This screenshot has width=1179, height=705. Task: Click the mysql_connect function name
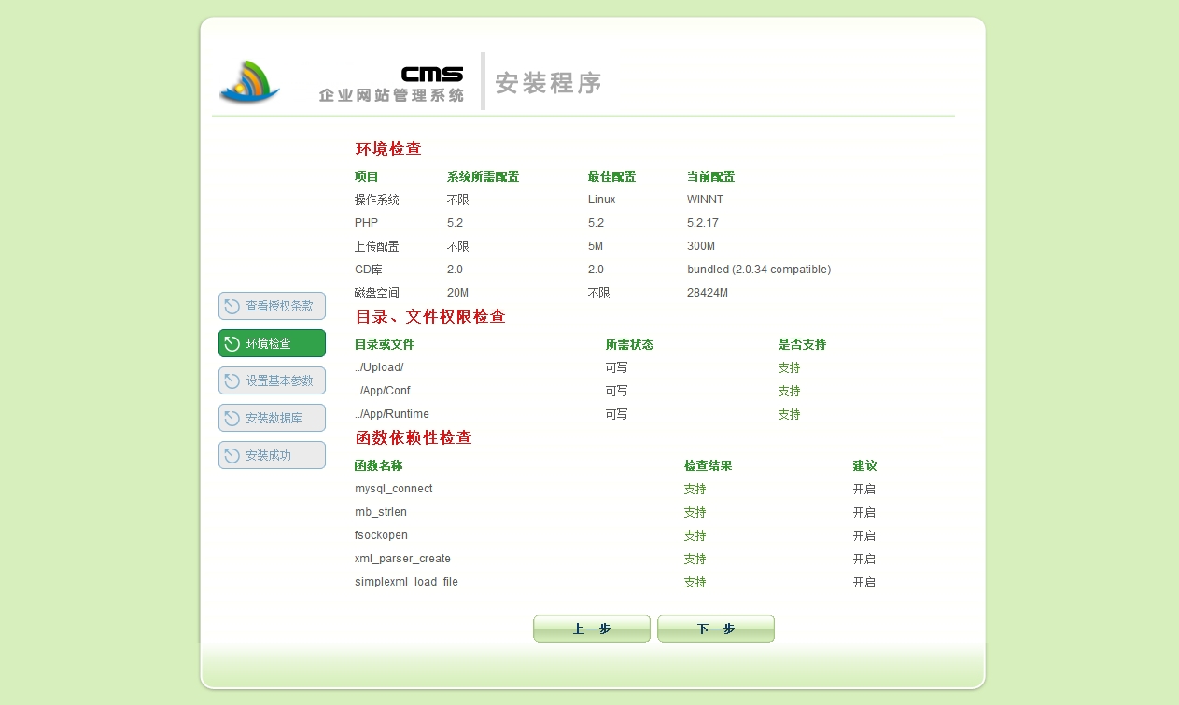click(394, 489)
